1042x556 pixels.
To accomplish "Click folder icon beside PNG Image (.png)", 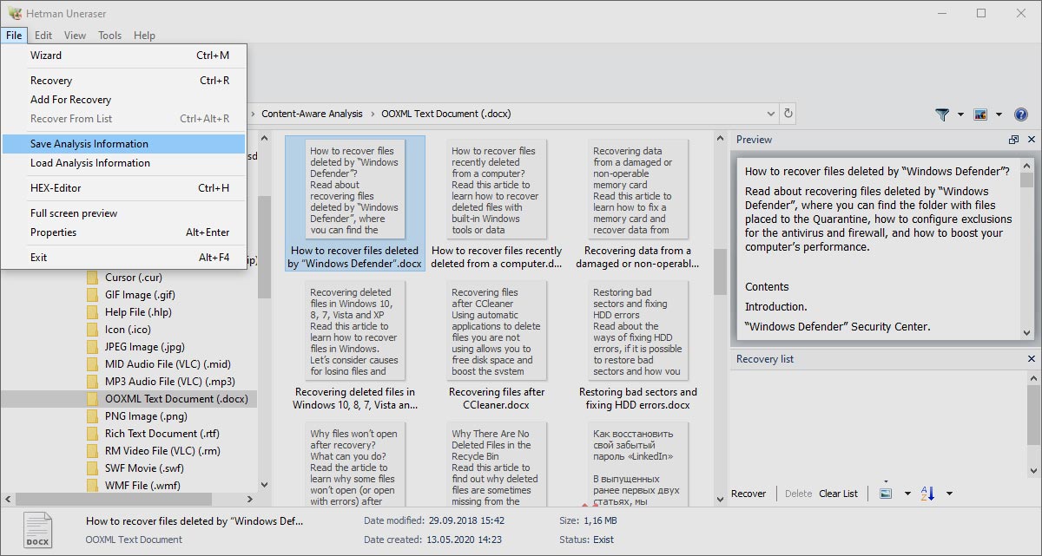I will point(92,416).
